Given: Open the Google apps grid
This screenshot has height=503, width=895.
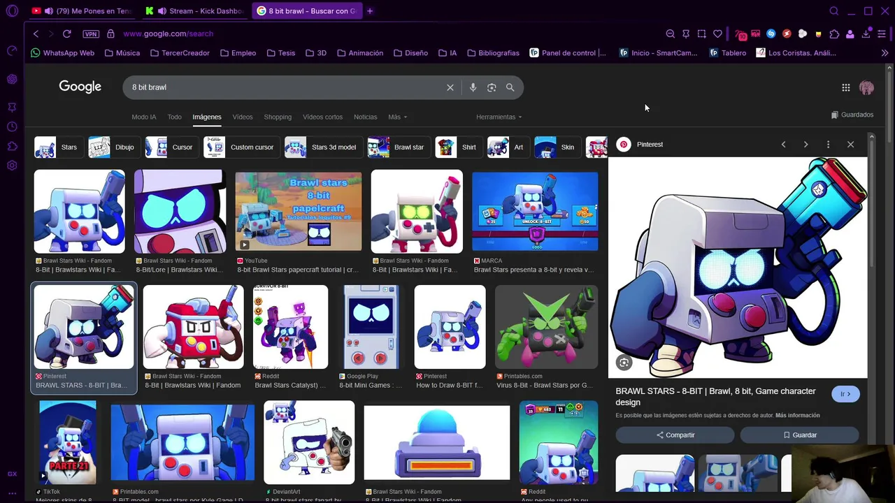Looking at the screenshot, I should [846, 87].
